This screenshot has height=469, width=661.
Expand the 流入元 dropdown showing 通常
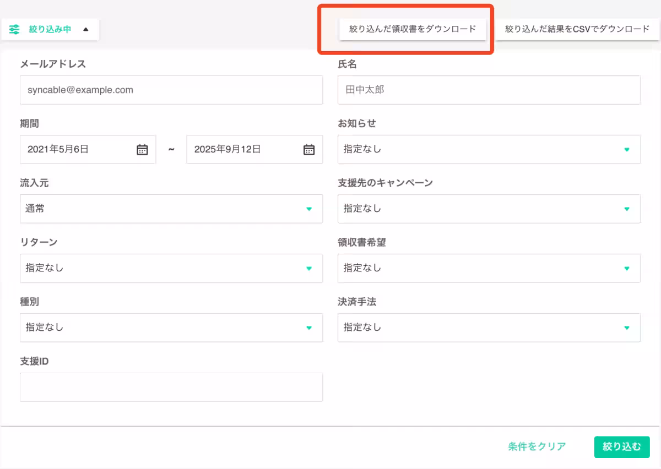pyautogui.click(x=171, y=209)
